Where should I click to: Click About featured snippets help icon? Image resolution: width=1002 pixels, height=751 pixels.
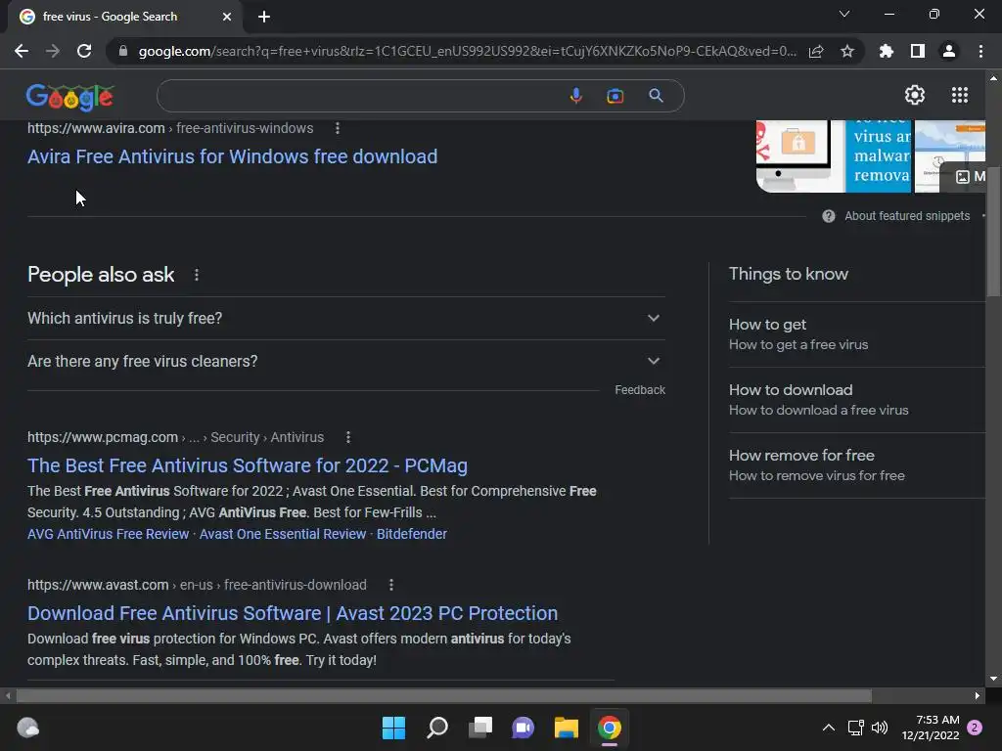click(828, 216)
